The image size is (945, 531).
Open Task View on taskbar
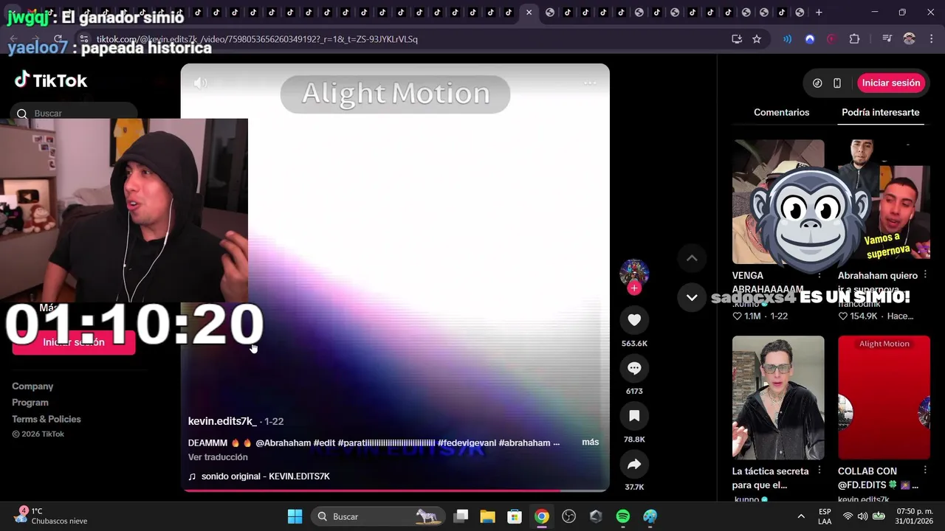(x=461, y=516)
